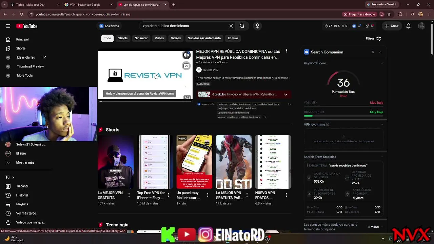This screenshot has width=434, height=244.
Task: Open Search Companion settings sliders icon
Action: (373, 52)
